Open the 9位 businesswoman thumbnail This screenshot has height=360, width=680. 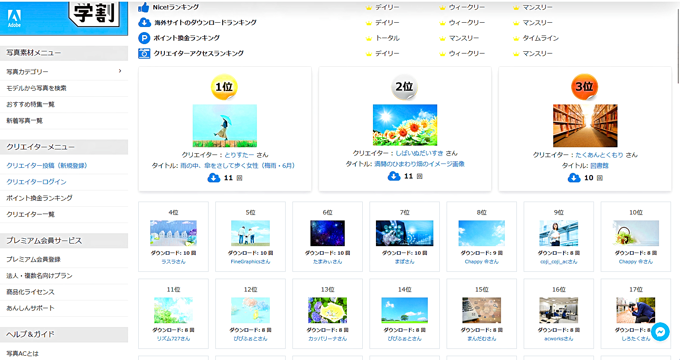pos(559,233)
